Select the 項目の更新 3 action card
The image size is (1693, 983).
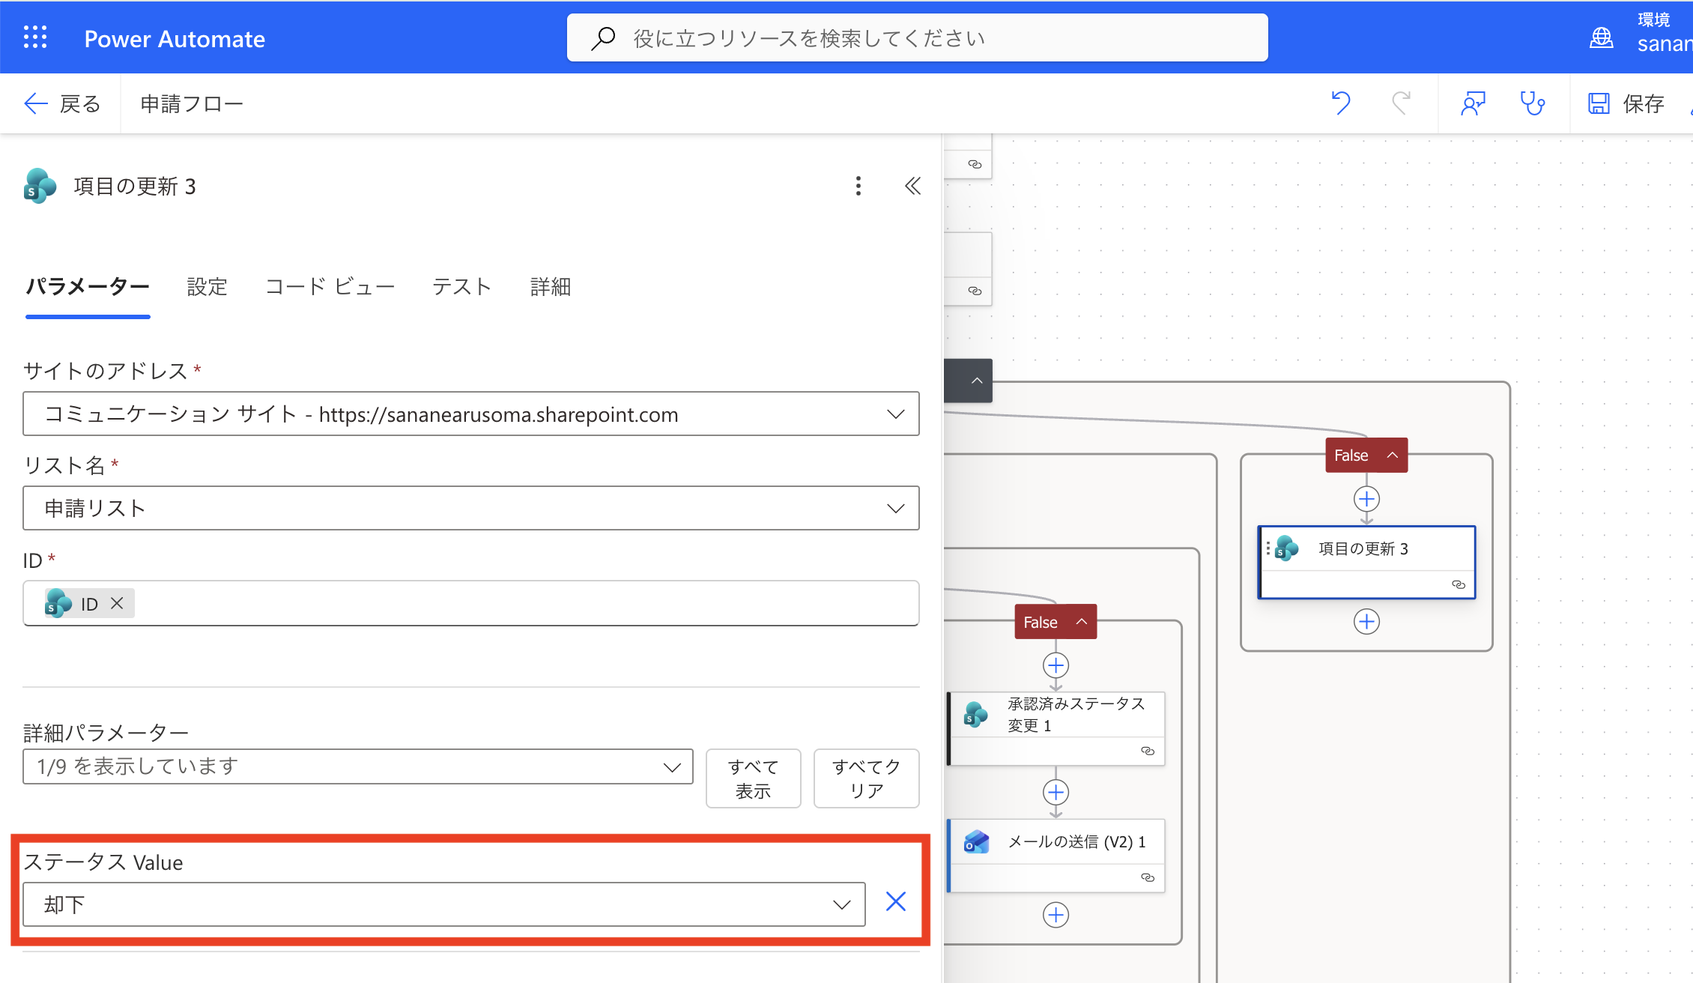(x=1366, y=562)
